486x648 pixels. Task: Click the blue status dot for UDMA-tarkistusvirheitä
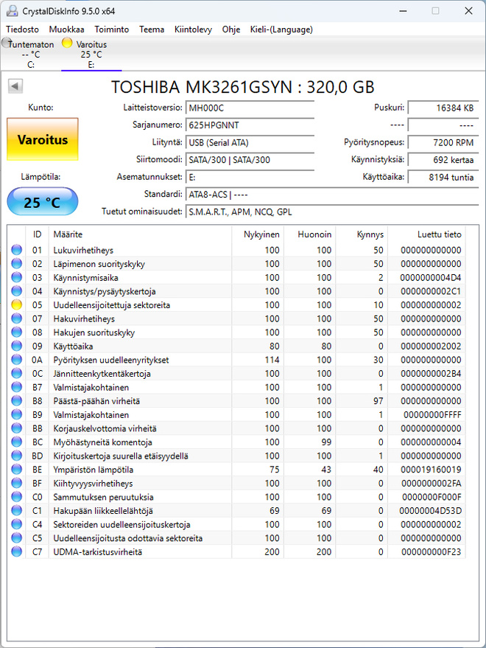(16, 551)
